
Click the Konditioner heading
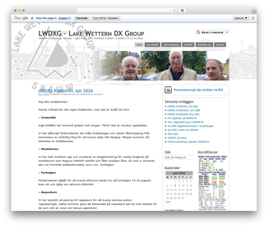(208, 152)
